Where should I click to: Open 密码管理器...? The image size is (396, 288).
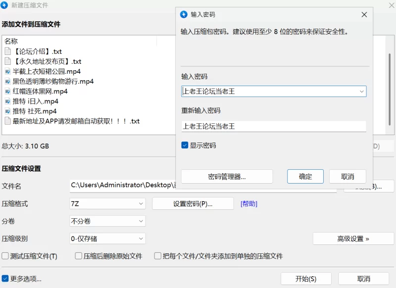click(227, 177)
